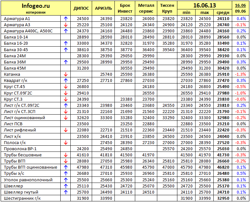The width and height of the screenshot is (250, 202).
Task: Click average value 25170 for Швеллер
Action: pyautogui.click(x=223, y=186)
